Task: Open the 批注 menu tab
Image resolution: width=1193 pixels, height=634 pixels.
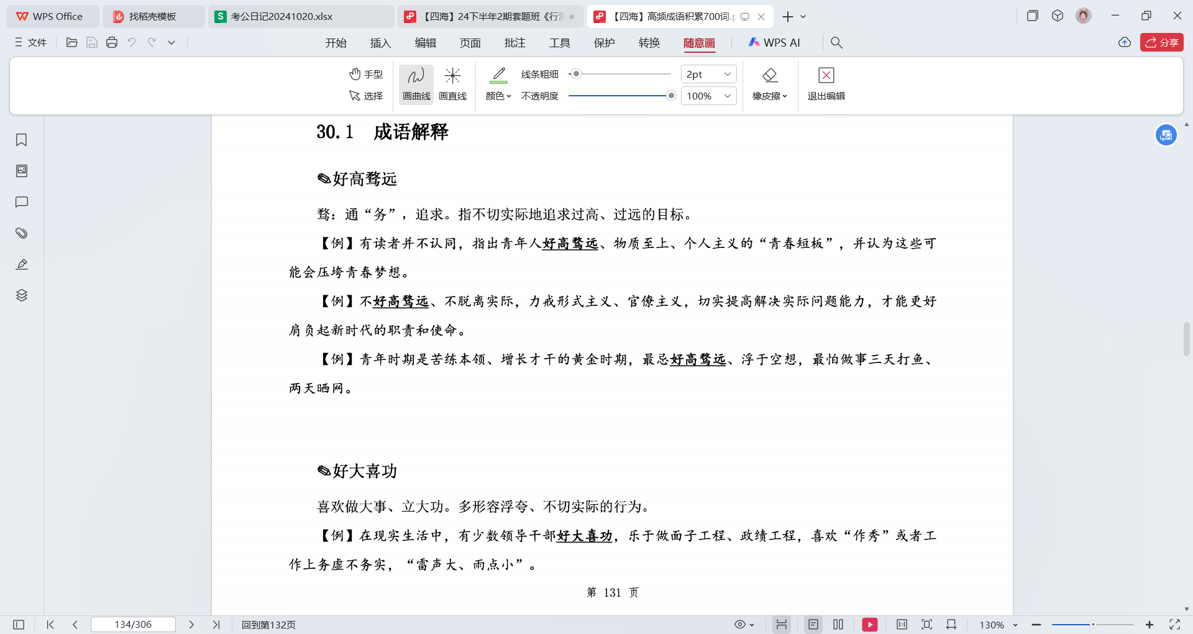Action: (x=515, y=42)
